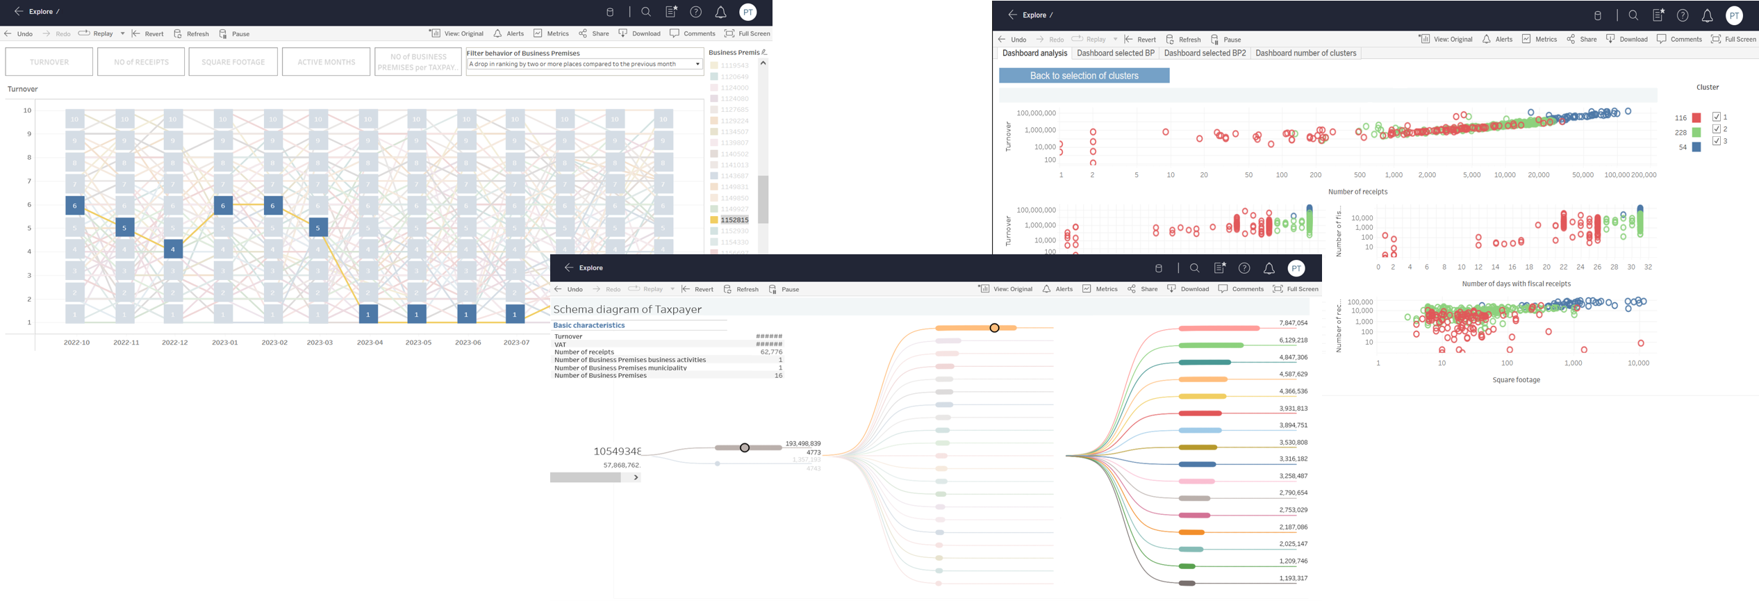Open Comments in the Turnover ranking toolbar
Image resolution: width=1759 pixels, height=601 pixels.
[x=674, y=33]
